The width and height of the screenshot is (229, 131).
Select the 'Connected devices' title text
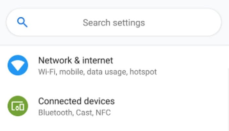pyautogui.click(x=77, y=101)
